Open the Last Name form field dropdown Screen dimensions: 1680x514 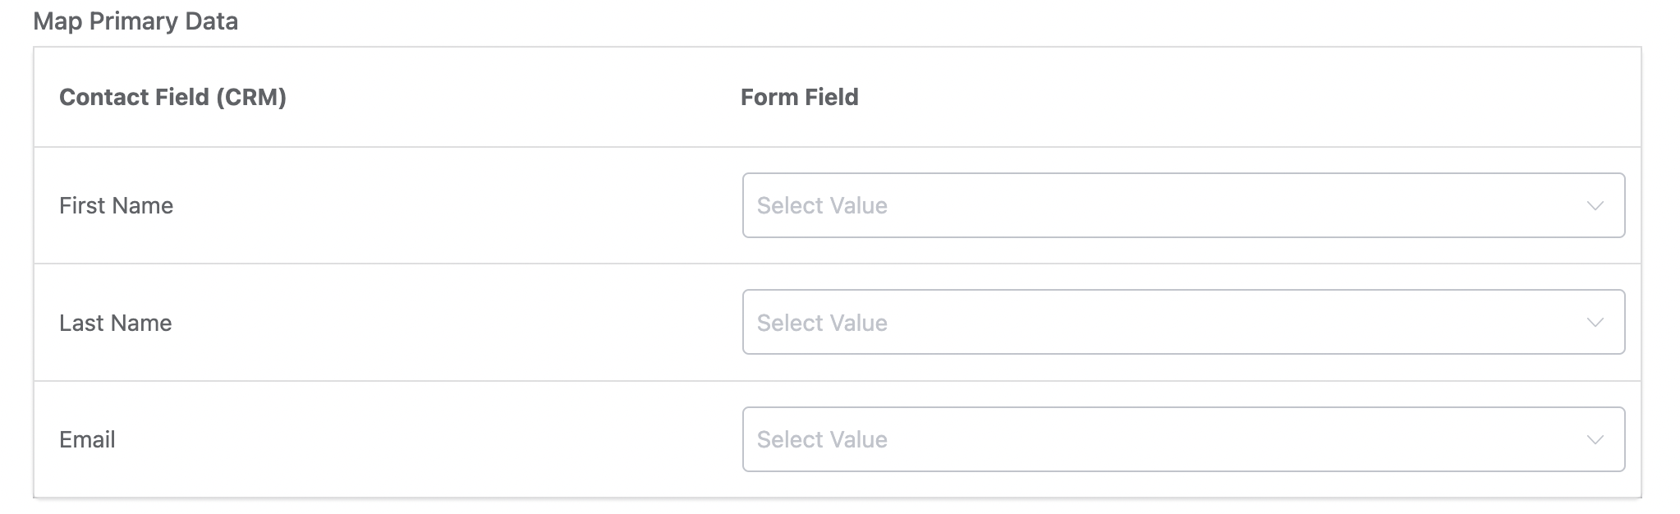click(x=1182, y=322)
